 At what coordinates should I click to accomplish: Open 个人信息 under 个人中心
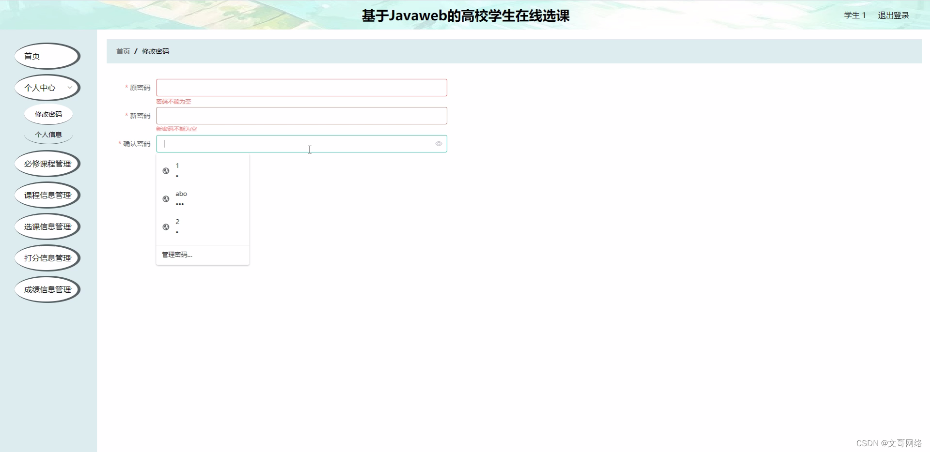pyautogui.click(x=48, y=135)
